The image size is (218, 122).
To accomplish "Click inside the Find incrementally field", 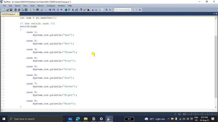I will [122, 10].
